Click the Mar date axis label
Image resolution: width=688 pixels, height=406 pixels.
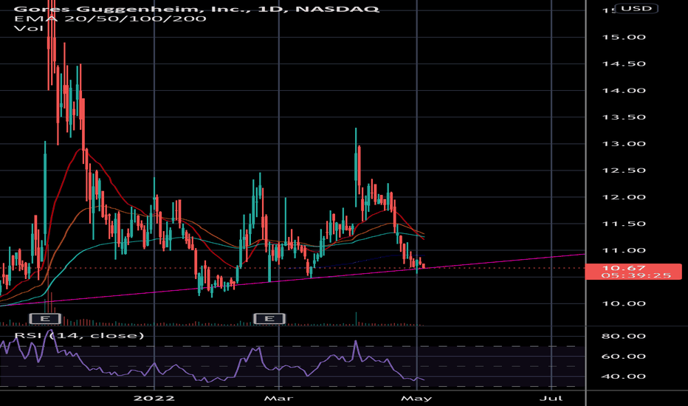click(278, 399)
